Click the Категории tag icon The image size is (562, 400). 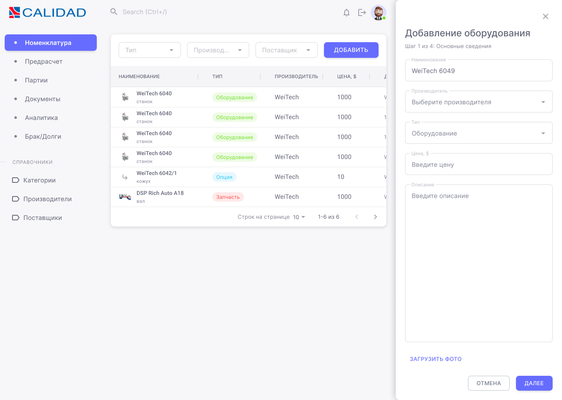(16, 180)
